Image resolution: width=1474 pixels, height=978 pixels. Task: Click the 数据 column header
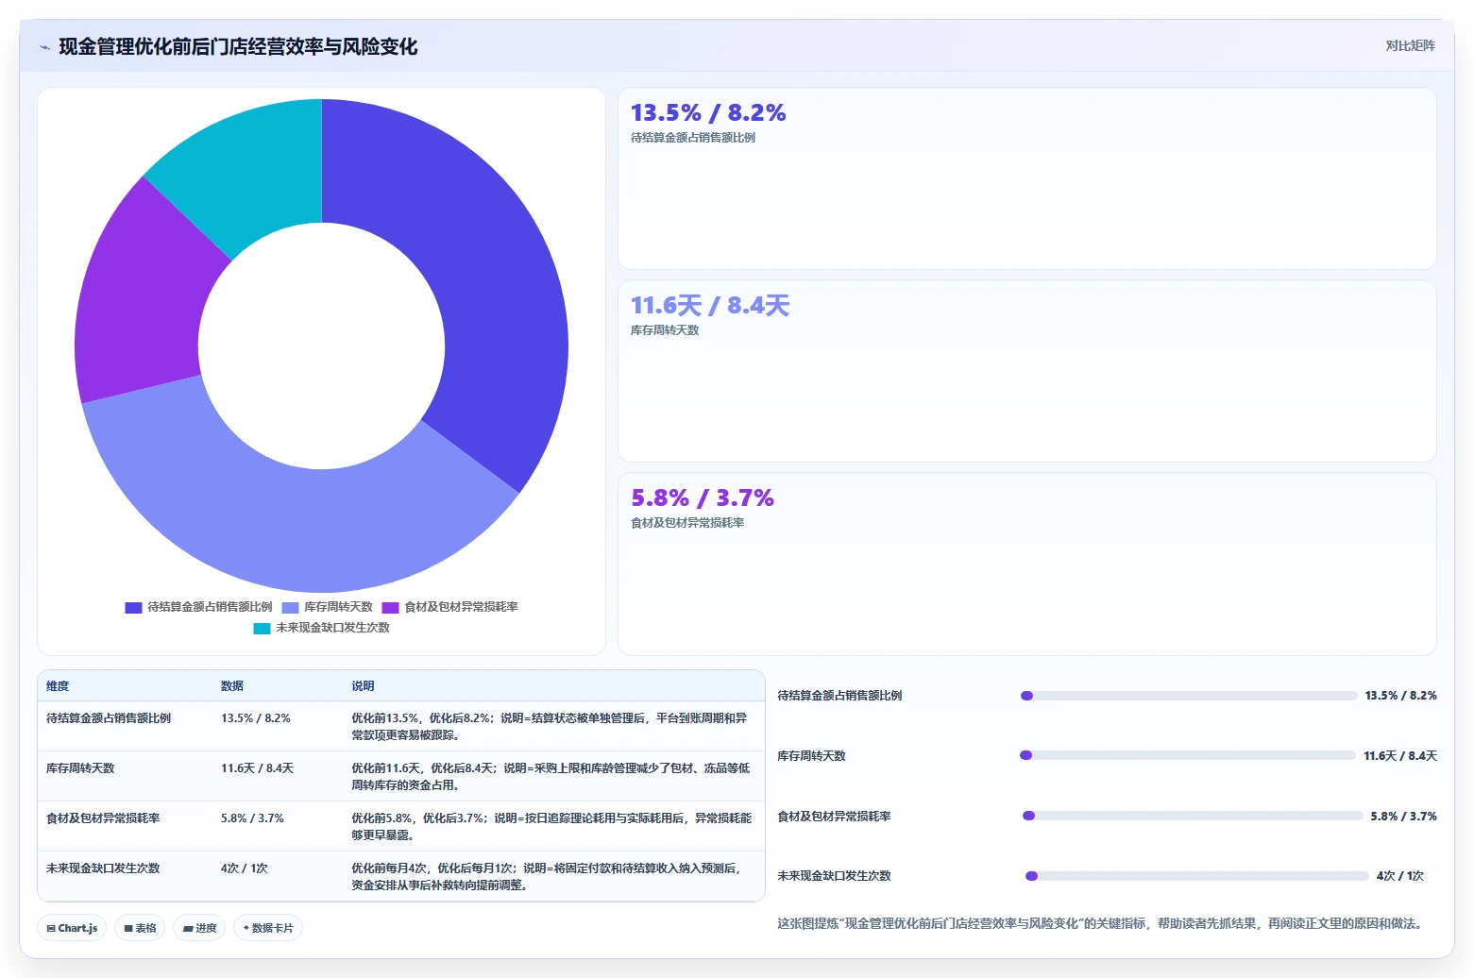(x=232, y=686)
